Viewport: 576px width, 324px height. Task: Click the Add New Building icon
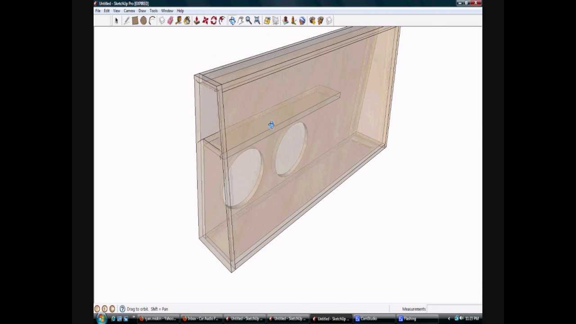[285, 21]
